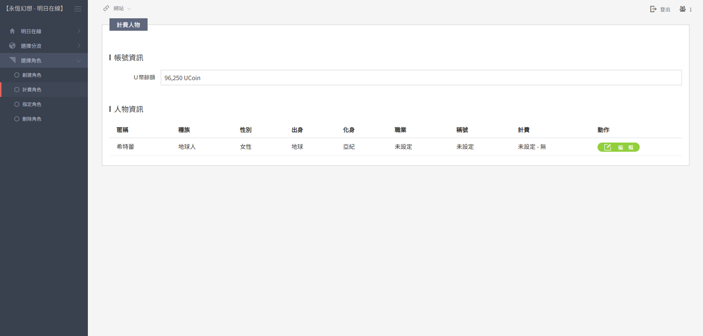Viewport: 703px width, 336px height.
Task: Click the U幣餘額 field showing 96,250 UCoin
Action: pos(421,78)
